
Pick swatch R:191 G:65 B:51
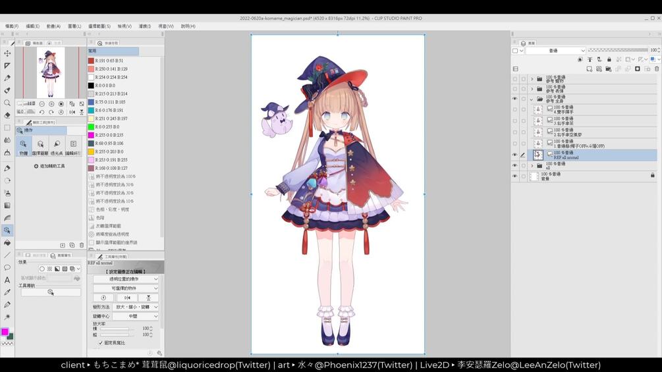coord(91,61)
